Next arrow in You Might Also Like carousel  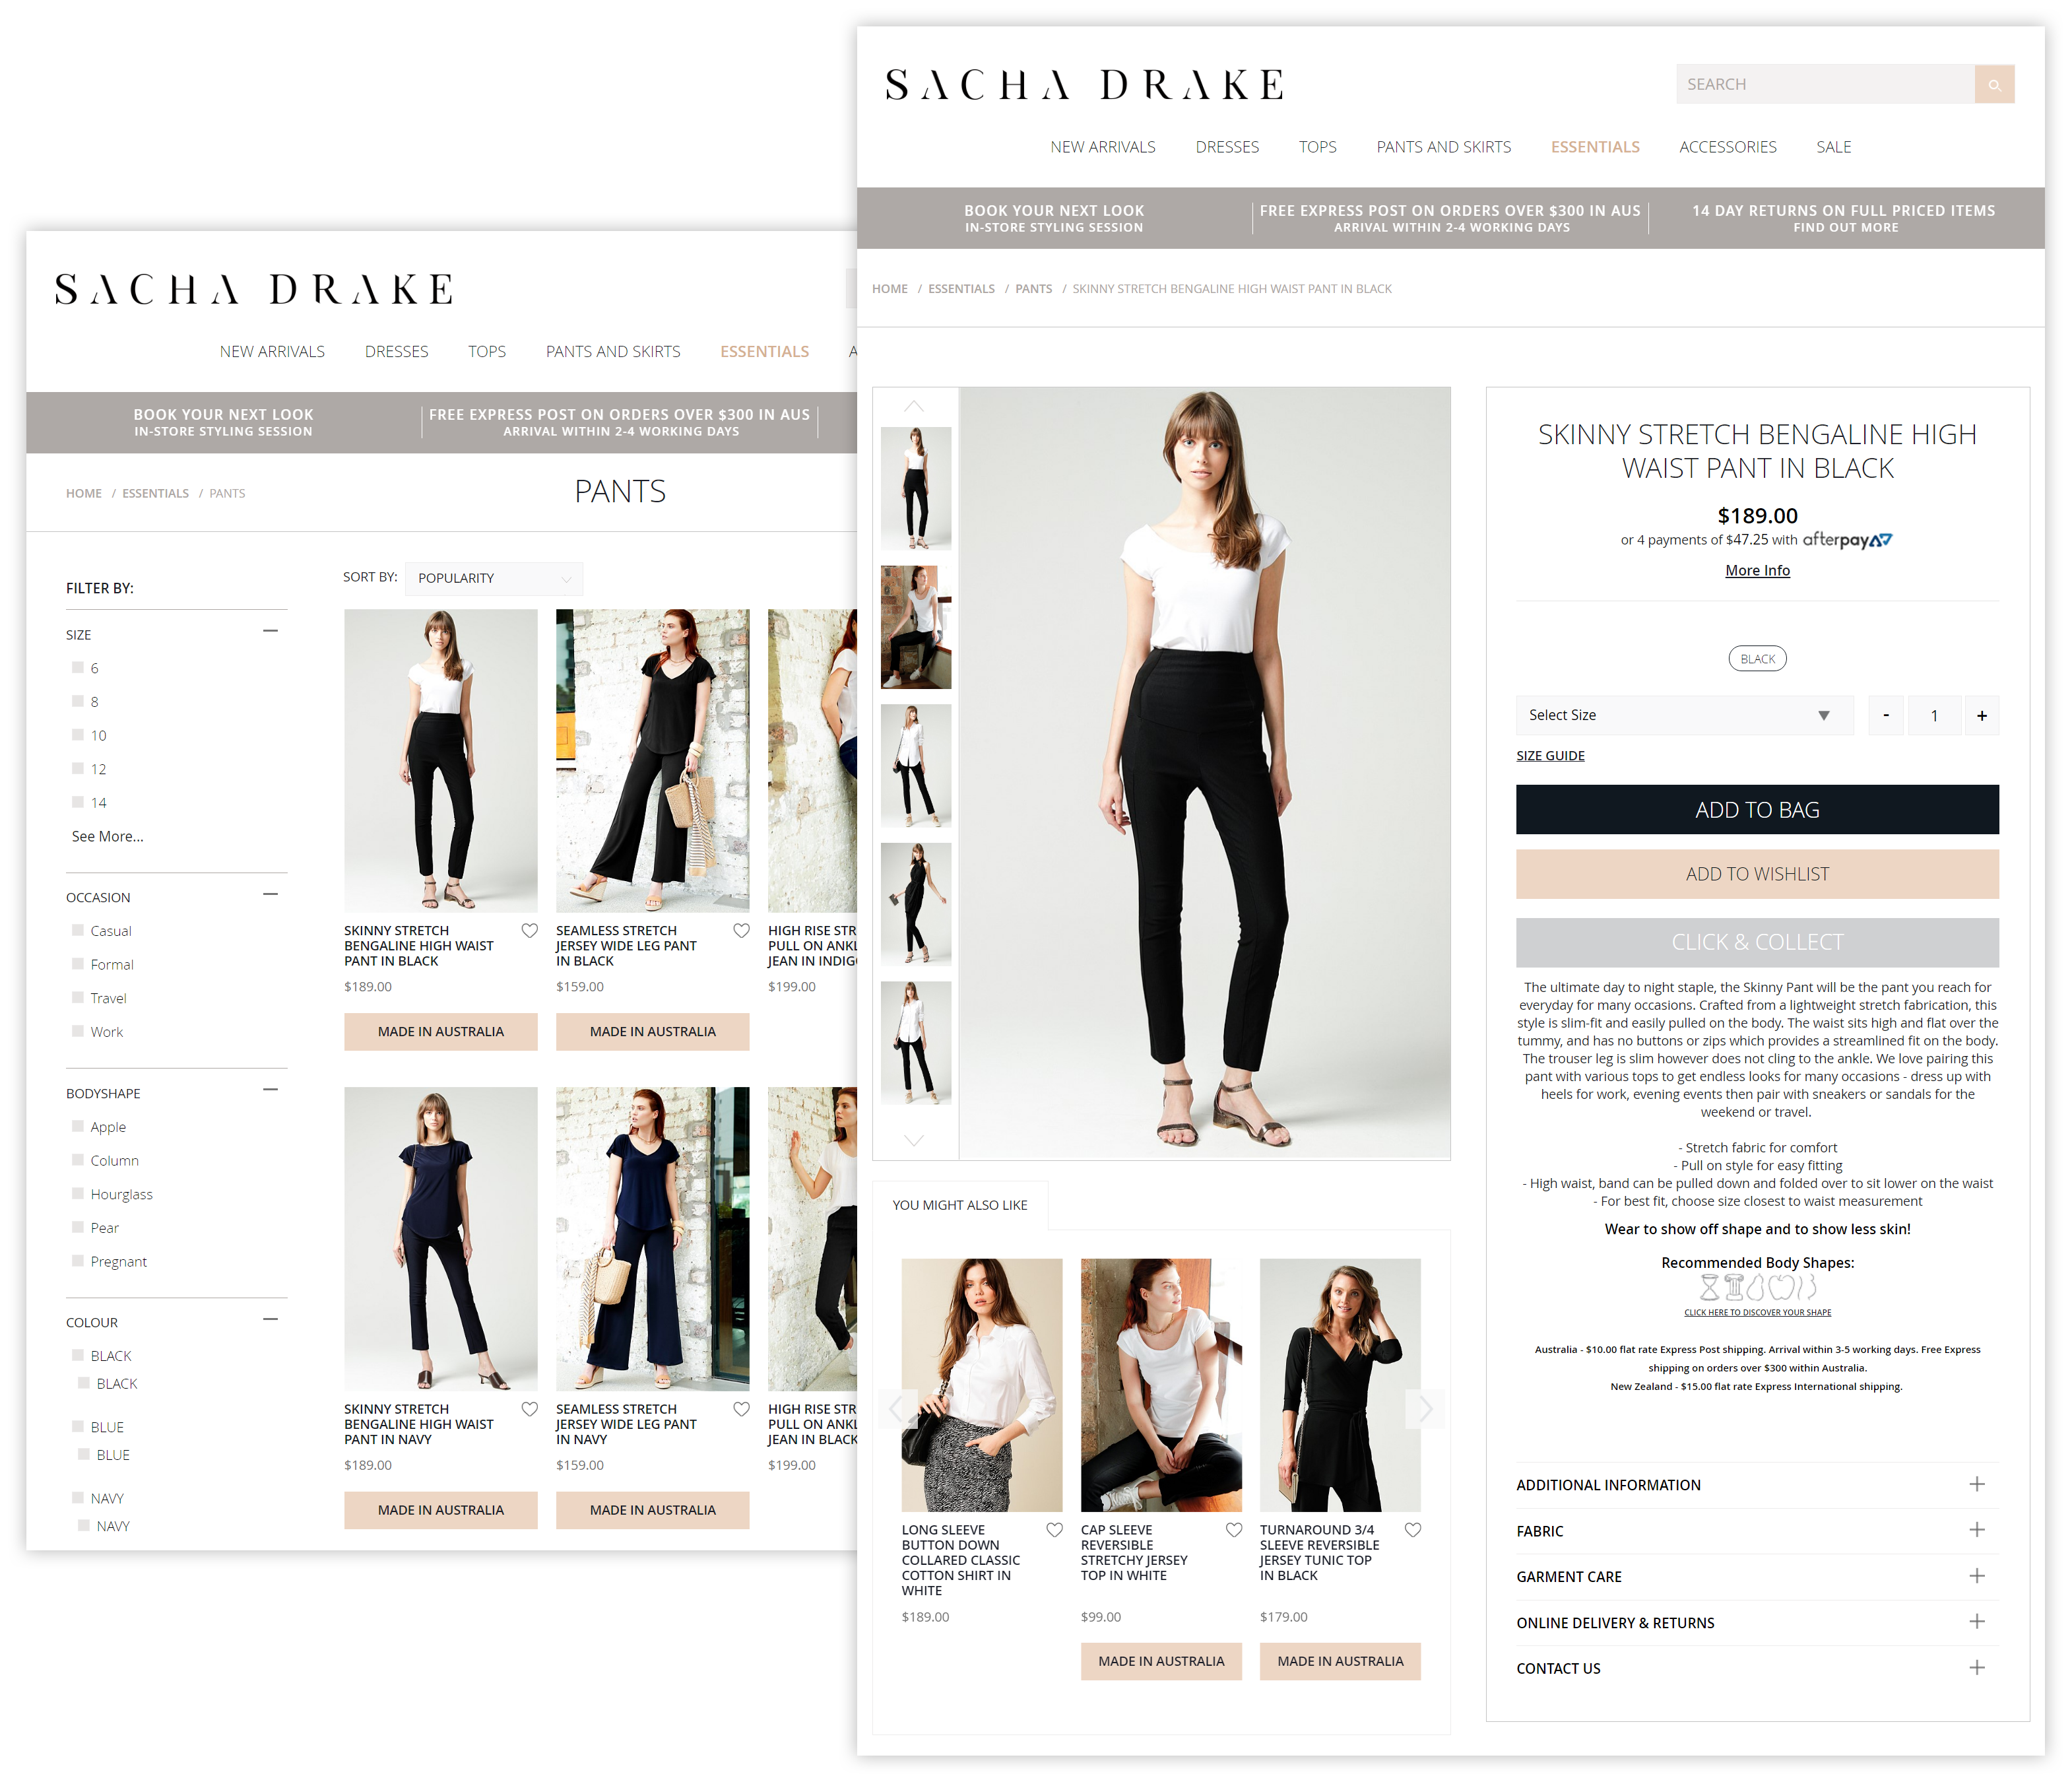[x=1426, y=1410]
